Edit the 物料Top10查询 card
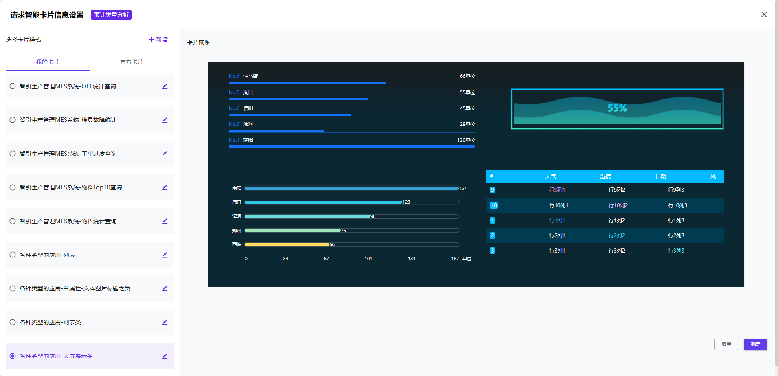This screenshot has width=778, height=376. tap(165, 188)
